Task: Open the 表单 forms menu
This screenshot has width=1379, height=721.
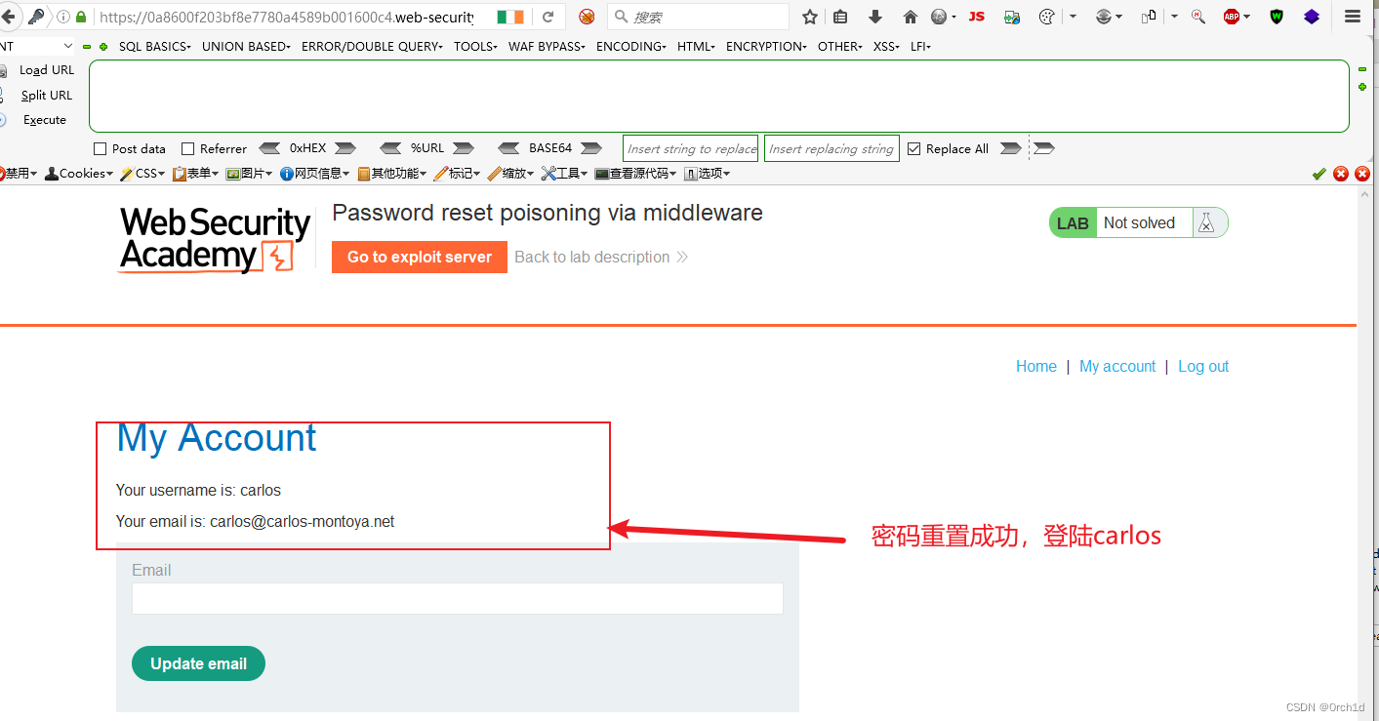Action: coord(195,174)
